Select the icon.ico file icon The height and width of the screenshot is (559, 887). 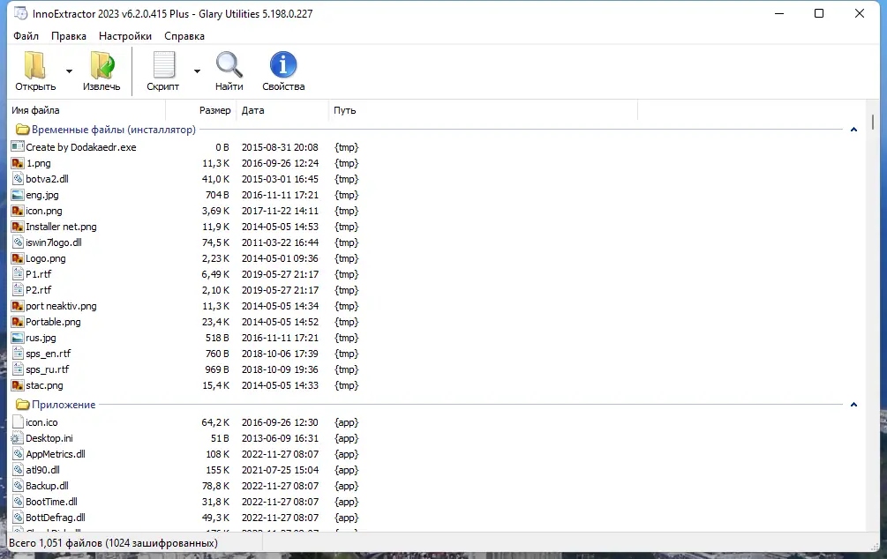pos(18,422)
